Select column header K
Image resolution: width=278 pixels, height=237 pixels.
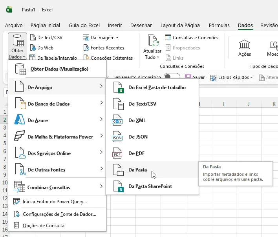pyautogui.click(x=270, y=104)
